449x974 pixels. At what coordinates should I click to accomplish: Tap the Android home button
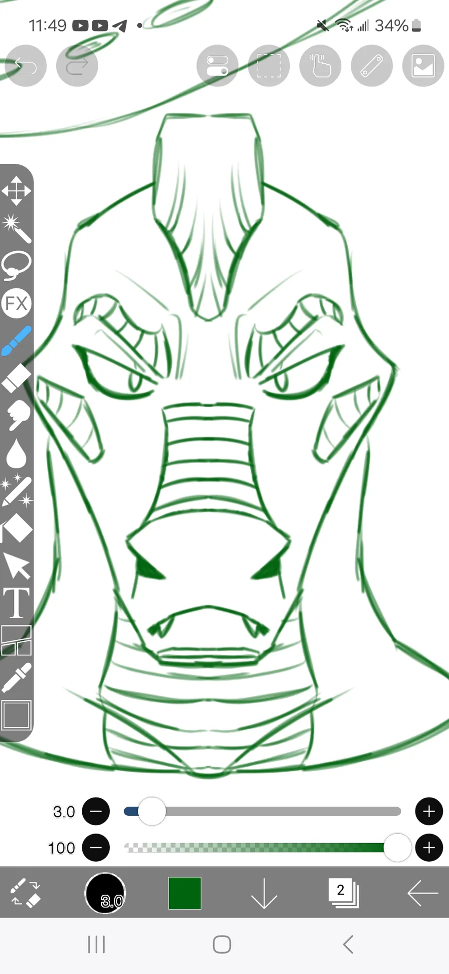click(222, 945)
